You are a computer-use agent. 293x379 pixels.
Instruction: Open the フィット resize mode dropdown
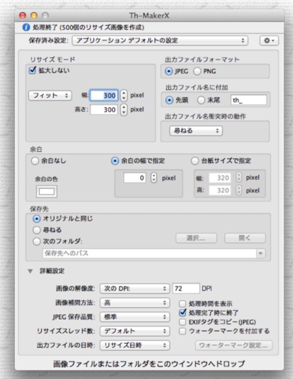point(50,95)
